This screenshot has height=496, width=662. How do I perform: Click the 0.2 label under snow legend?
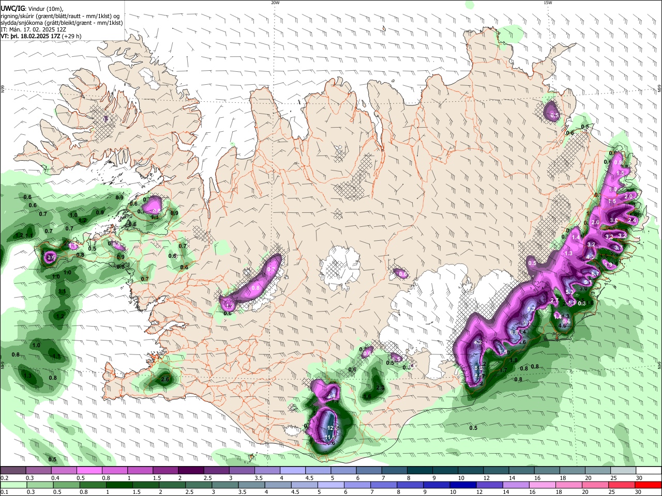4,478
